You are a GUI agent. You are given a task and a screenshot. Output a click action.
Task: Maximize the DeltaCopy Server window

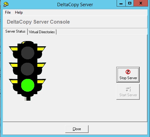pyautogui.click(x=129, y=3)
